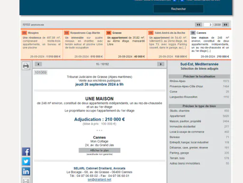Click the Afficher le plan button
Viewport: 243px width, 183px height.
[99, 150]
